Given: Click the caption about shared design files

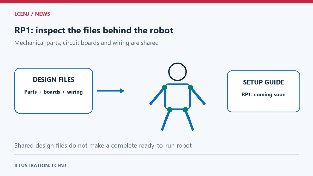Looking at the screenshot, I should pyautogui.click(x=103, y=145).
